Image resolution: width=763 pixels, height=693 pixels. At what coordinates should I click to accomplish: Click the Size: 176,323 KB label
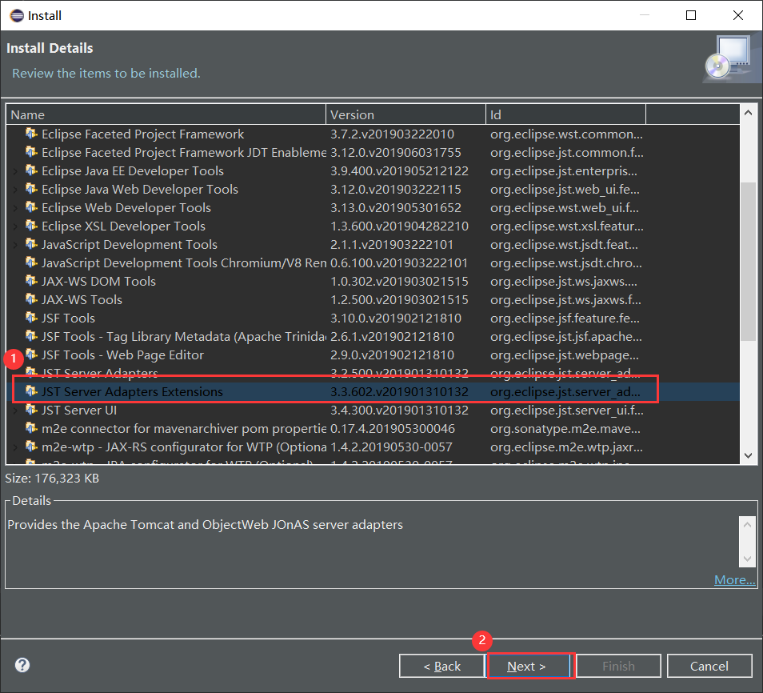click(52, 479)
